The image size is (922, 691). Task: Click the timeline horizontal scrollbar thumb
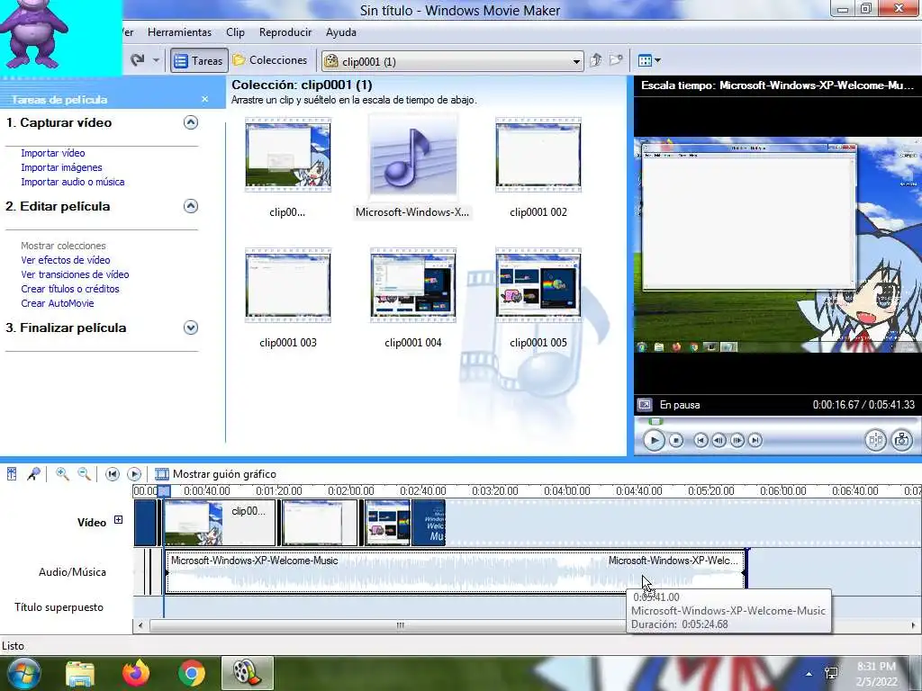(x=400, y=626)
